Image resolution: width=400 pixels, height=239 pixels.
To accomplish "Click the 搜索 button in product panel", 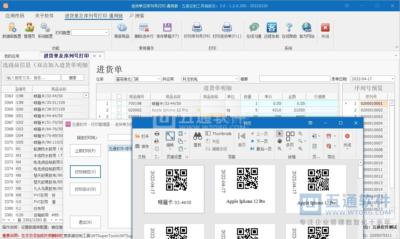I will (x=72, y=77).
